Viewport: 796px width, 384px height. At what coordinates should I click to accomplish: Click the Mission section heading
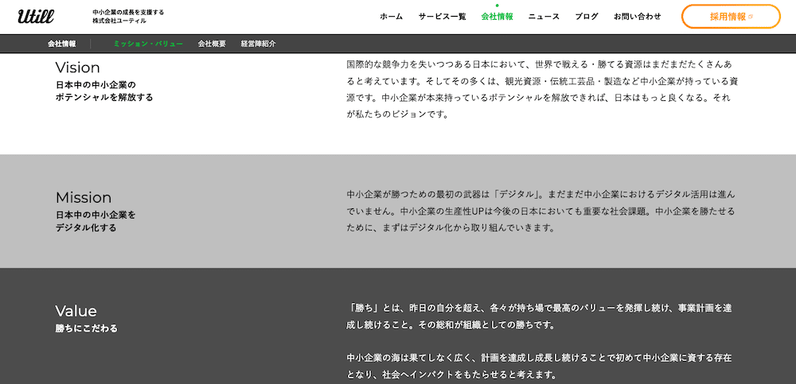84,197
